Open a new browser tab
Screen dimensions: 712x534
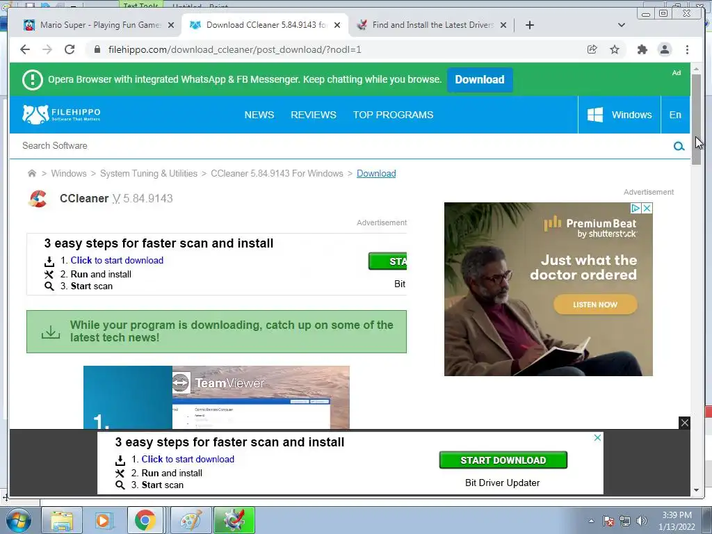click(529, 25)
